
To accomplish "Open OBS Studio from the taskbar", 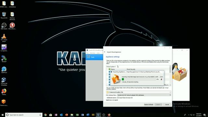I will coord(104,115).
